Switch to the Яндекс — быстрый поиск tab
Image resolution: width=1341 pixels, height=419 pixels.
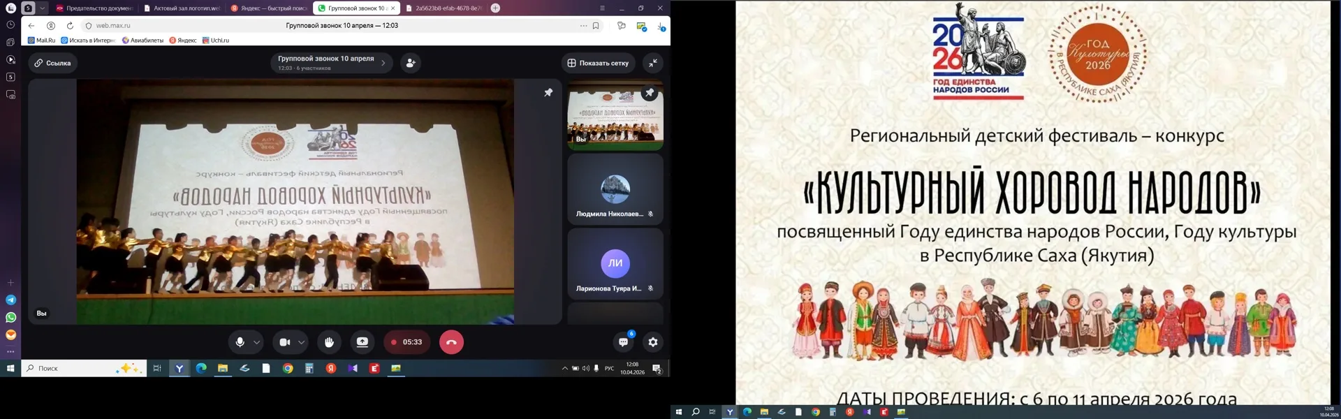(x=269, y=8)
